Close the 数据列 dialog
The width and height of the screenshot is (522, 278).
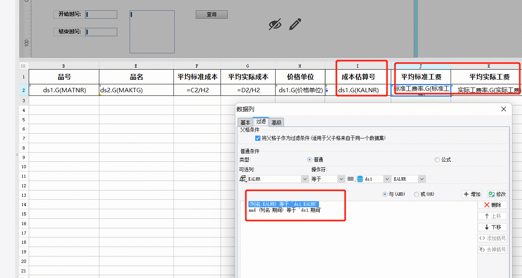(504, 109)
